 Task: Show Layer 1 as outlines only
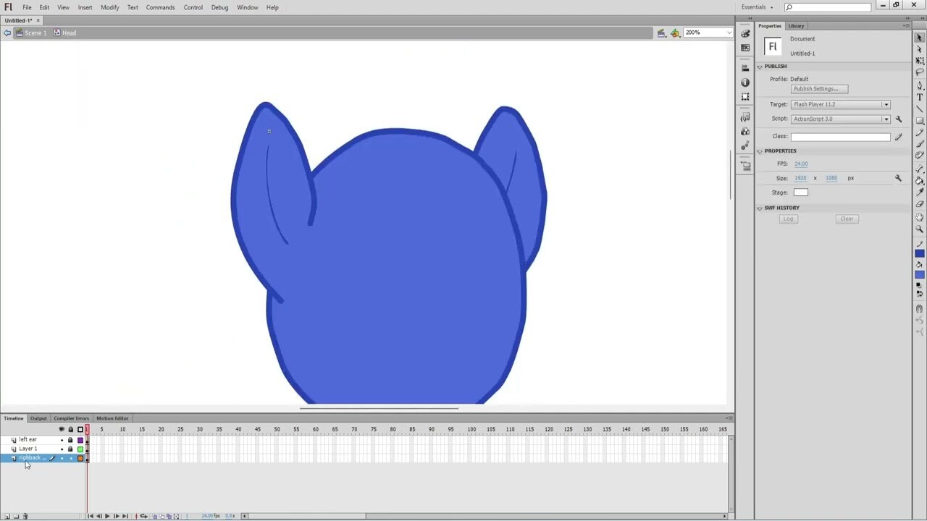pyautogui.click(x=80, y=449)
